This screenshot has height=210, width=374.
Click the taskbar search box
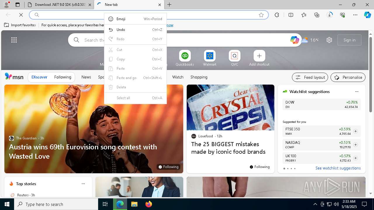coord(56,204)
